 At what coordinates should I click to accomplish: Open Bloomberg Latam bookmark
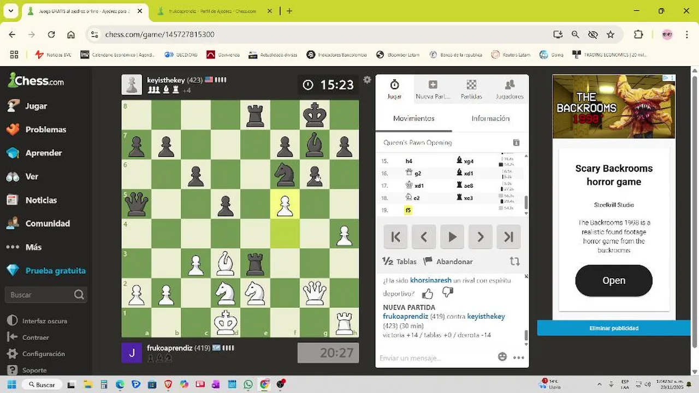click(x=398, y=55)
